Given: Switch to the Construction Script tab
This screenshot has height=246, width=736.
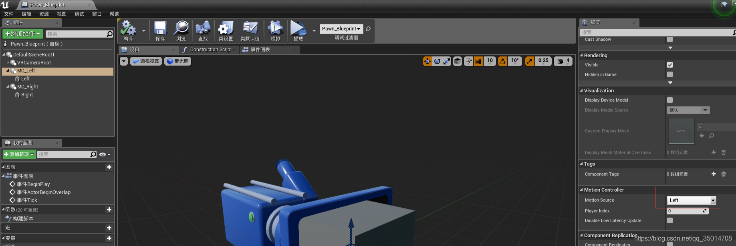Looking at the screenshot, I should pos(208,50).
